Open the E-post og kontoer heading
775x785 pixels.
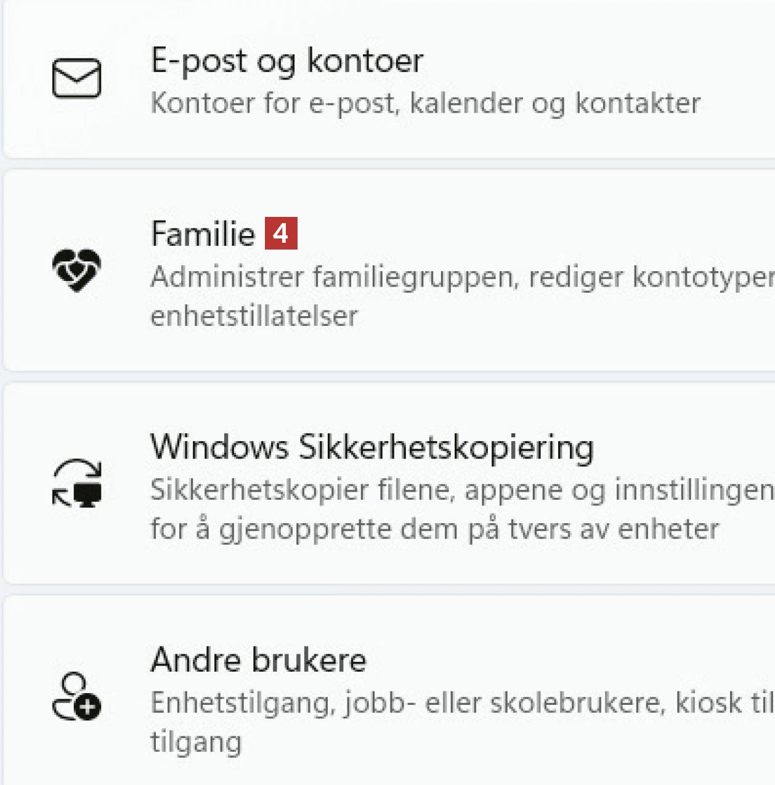tap(286, 61)
